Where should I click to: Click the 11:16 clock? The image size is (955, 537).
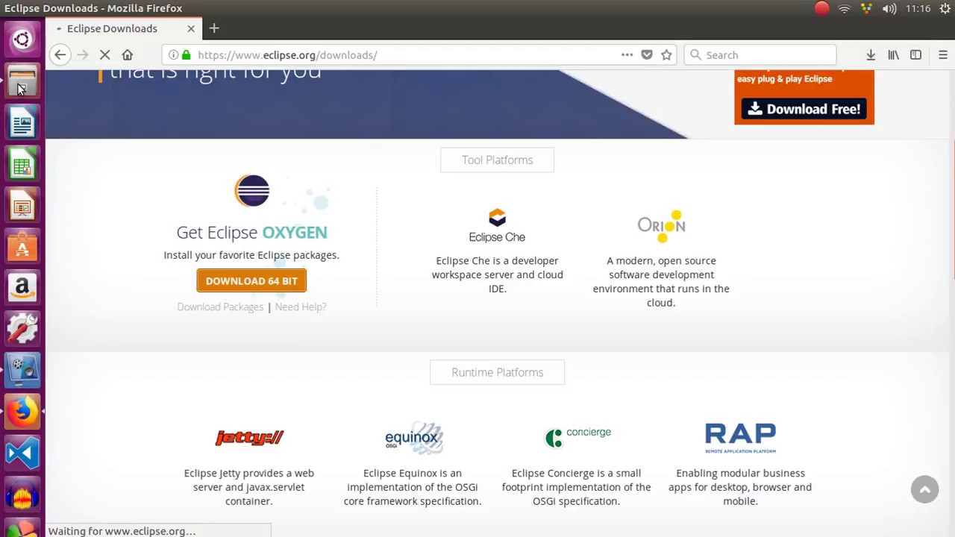pyautogui.click(x=918, y=8)
